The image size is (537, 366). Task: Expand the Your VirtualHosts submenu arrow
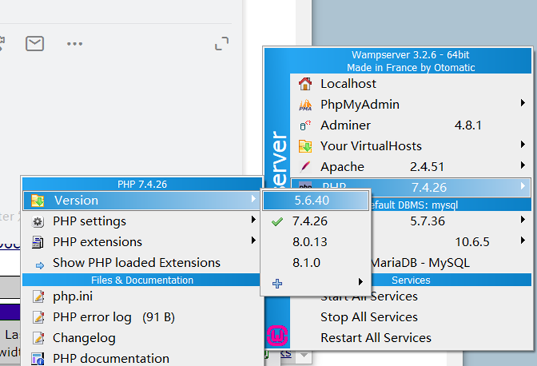(x=523, y=145)
